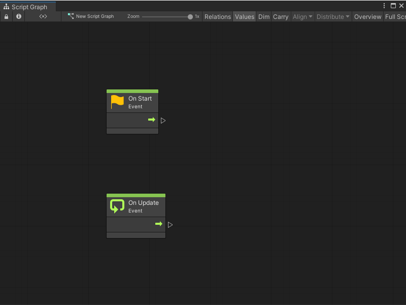Select the lock icon in the toolbar
The width and height of the screenshot is (406, 305).
[6, 16]
